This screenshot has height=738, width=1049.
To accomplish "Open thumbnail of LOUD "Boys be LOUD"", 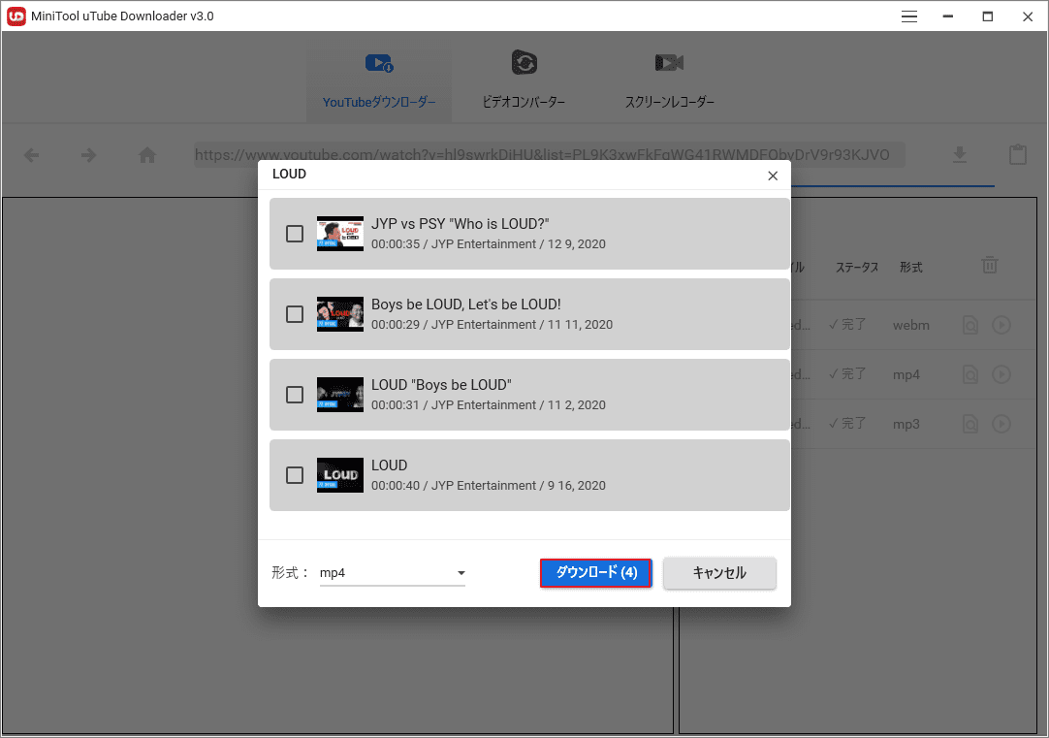I will tap(340, 394).
